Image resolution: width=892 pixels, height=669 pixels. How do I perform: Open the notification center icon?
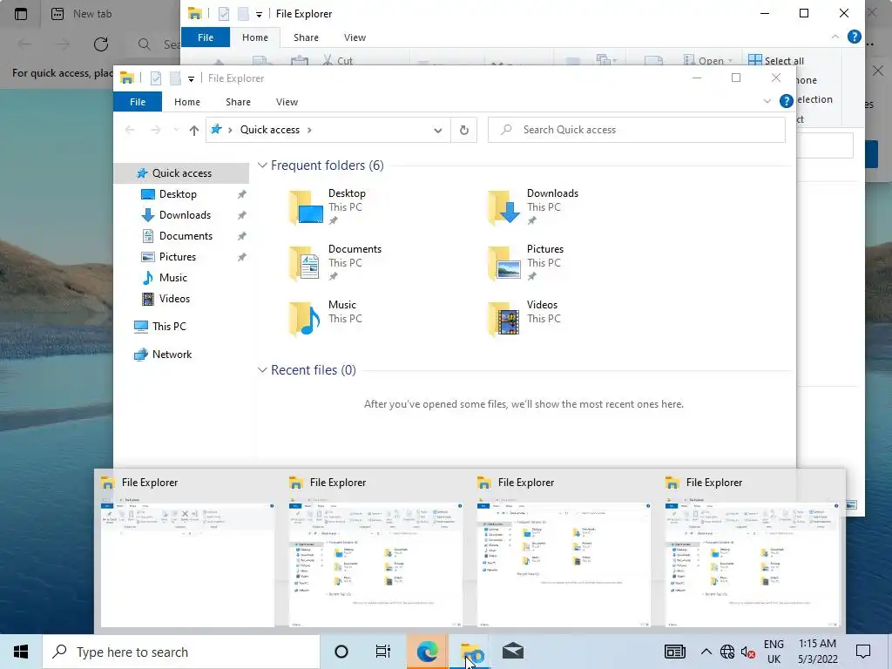coord(863,652)
